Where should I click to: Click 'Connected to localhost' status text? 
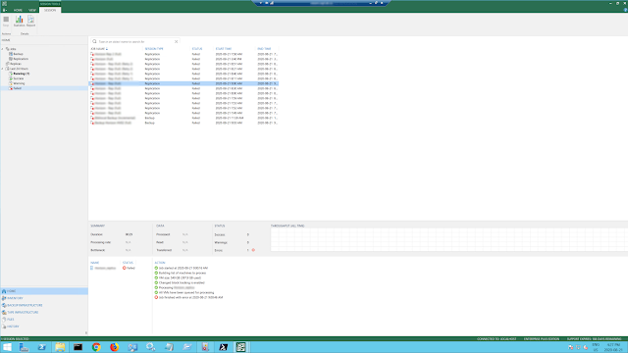[x=497, y=339]
